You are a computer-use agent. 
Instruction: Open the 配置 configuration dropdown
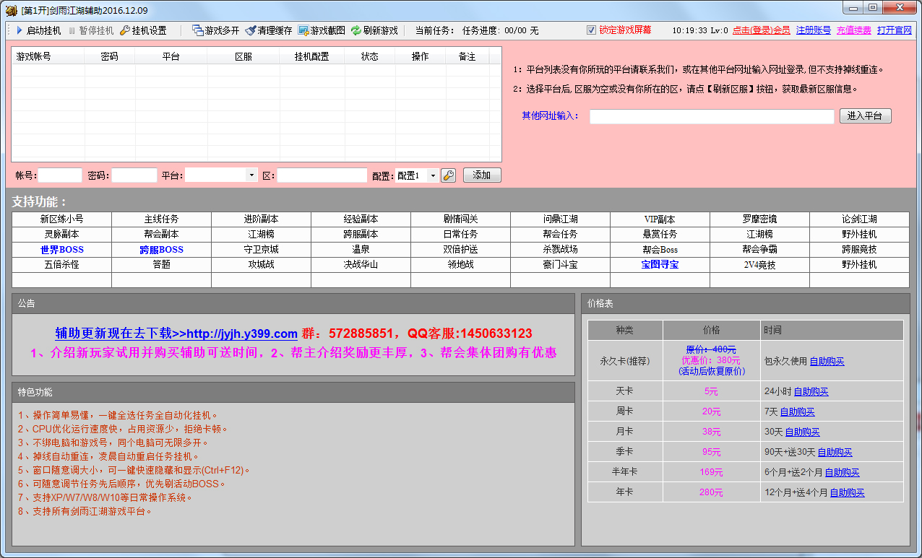click(x=433, y=175)
